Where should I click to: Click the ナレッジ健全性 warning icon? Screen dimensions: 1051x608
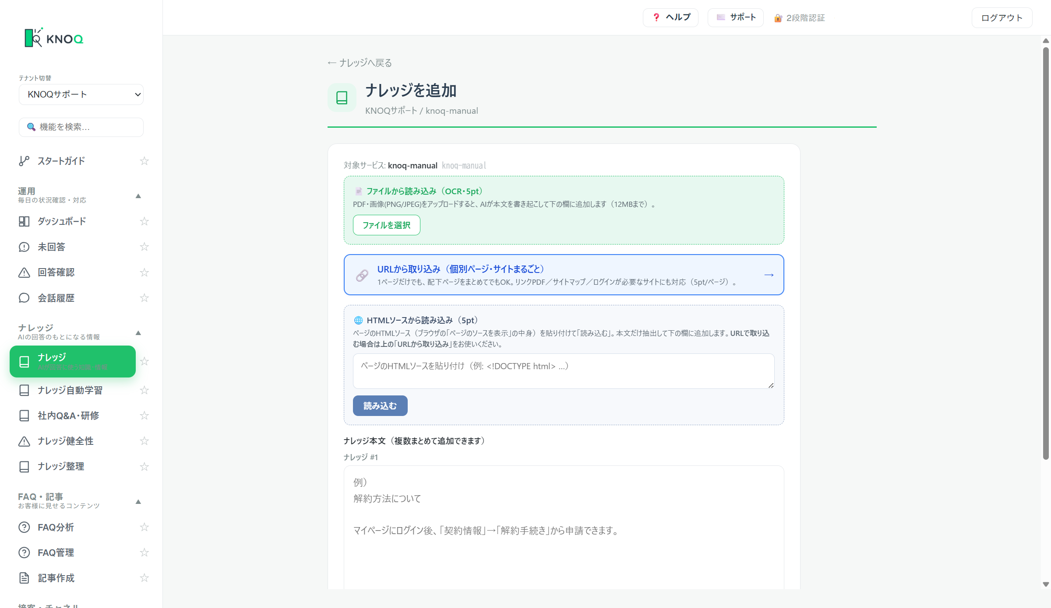pyautogui.click(x=24, y=441)
